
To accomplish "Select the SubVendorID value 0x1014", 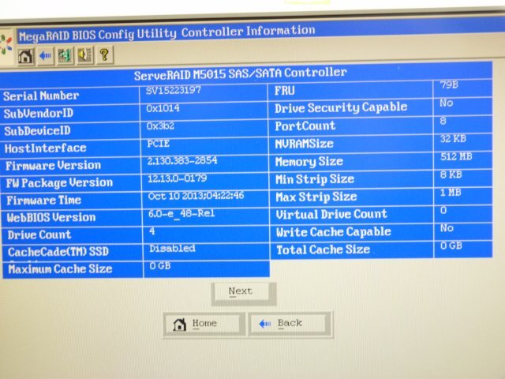I will 163,108.
